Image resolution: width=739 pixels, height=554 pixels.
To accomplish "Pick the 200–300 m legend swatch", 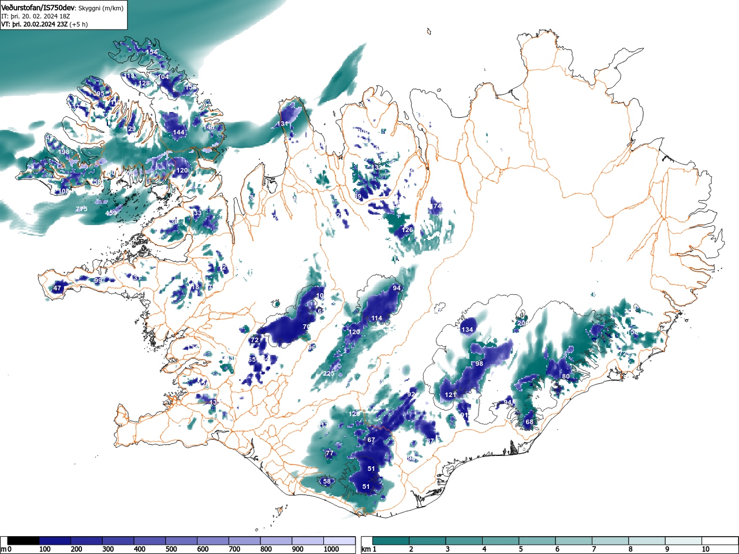I will pos(87,541).
